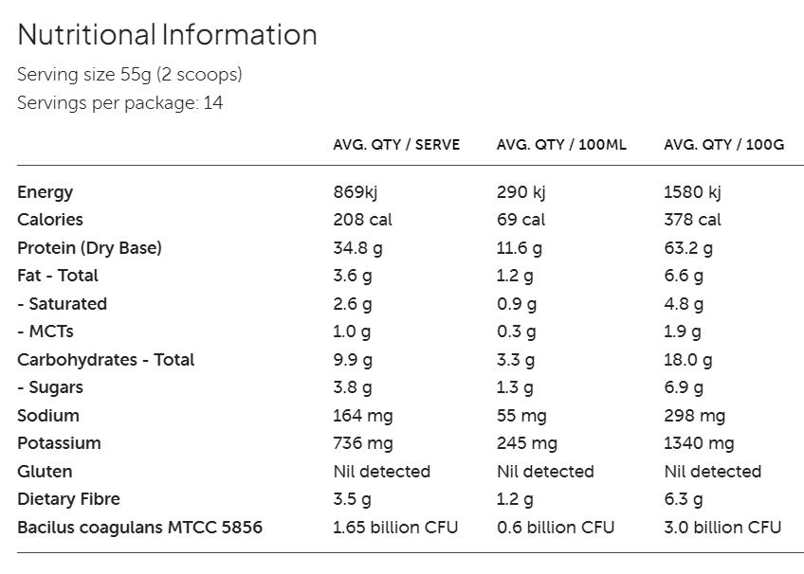Click the Energy row label
This screenshot has height=574, width=804.
tap(45, 192)
